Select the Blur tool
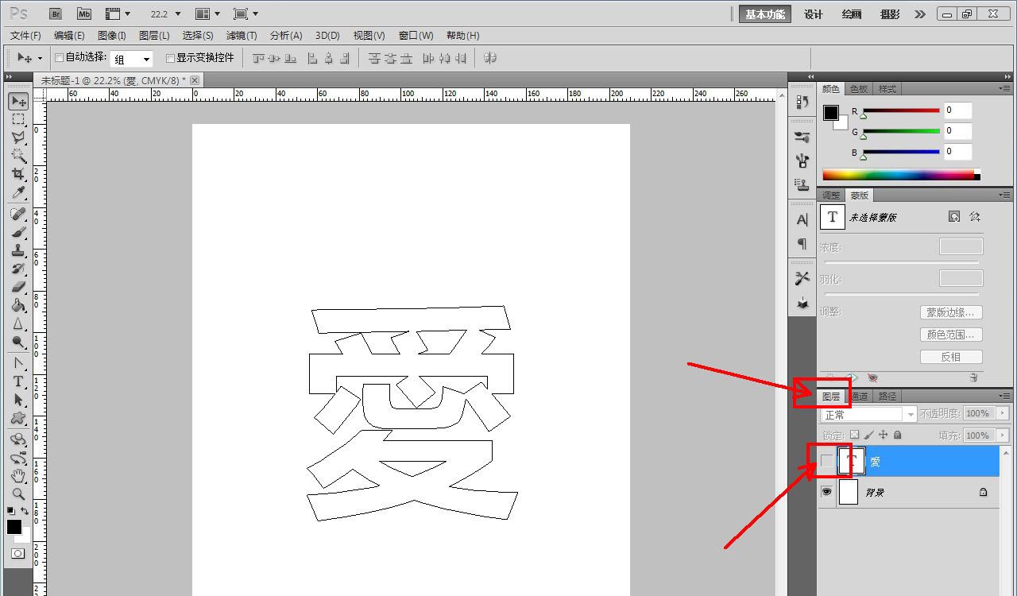The height and width of the screenshot is (596, 1017). [18, 323]
